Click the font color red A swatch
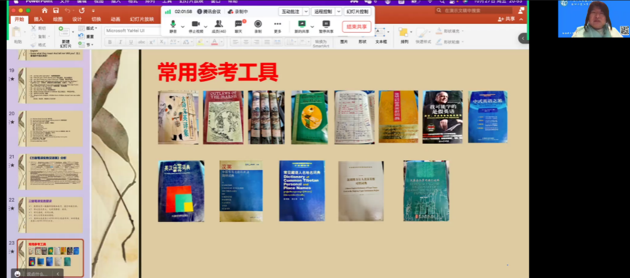The image size is (630, 278). coord(214,42)
